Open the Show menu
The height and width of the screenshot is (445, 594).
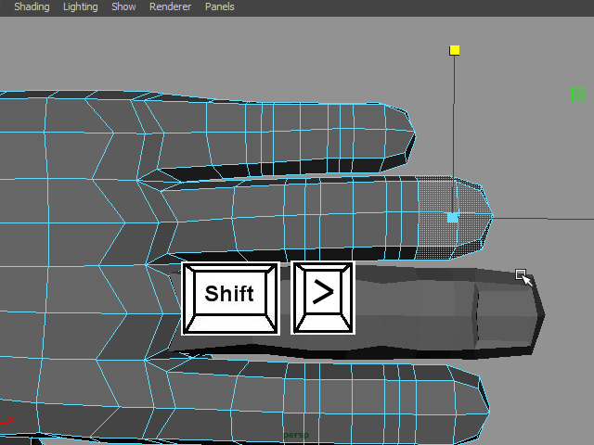tap(123, 6)
